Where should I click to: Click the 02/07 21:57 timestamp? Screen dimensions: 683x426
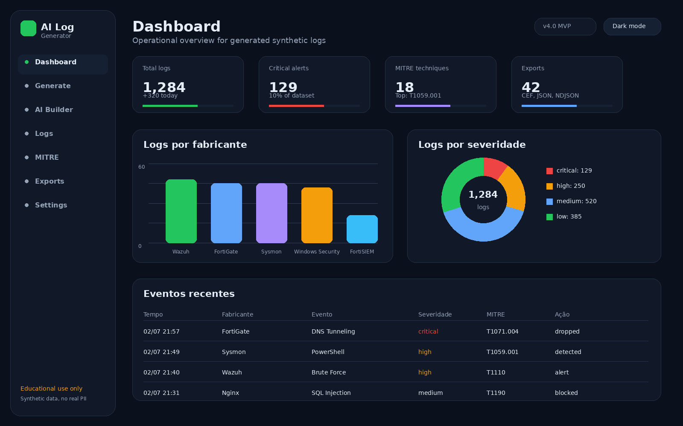click(x=161, y=331)
